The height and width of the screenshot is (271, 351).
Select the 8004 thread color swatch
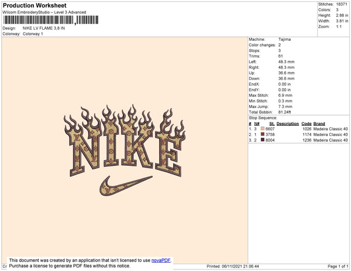click(x=263, y=140)
